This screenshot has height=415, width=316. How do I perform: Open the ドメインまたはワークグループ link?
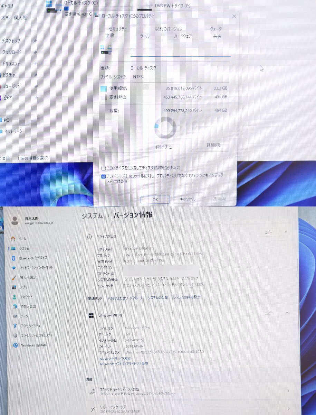125,297
